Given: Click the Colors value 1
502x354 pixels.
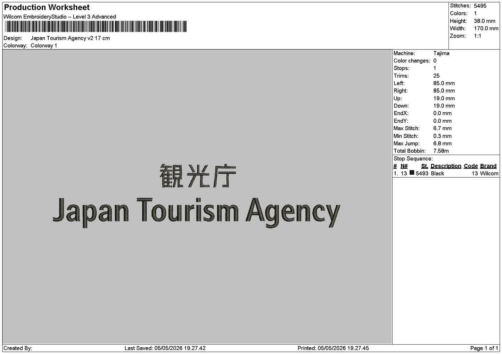Looking at the screenshot, I should coord(475,14).
